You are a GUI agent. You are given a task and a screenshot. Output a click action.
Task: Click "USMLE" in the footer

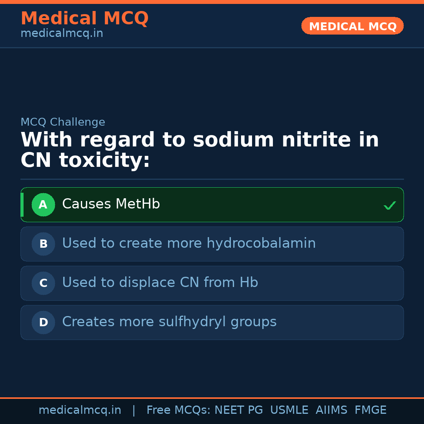[289, 410]
